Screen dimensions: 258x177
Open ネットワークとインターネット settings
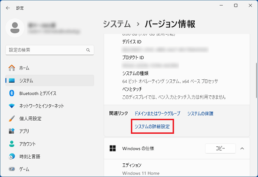click(x=50, y=106)
